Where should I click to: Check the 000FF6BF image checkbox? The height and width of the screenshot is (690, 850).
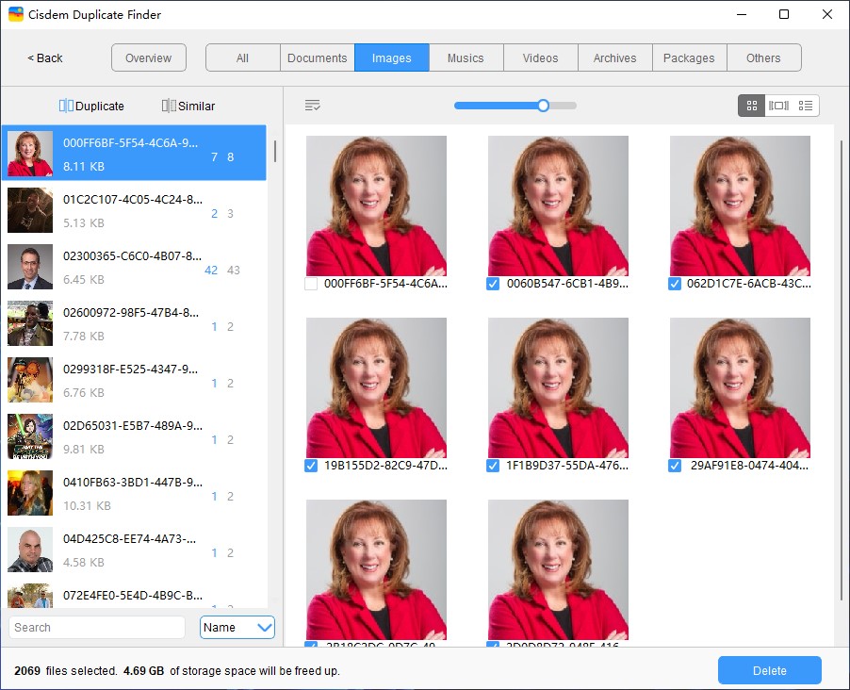[312, 284]
